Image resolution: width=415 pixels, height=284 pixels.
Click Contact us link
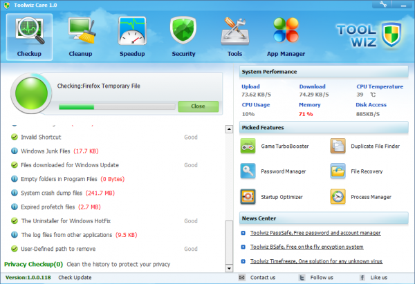click(263, 277)
